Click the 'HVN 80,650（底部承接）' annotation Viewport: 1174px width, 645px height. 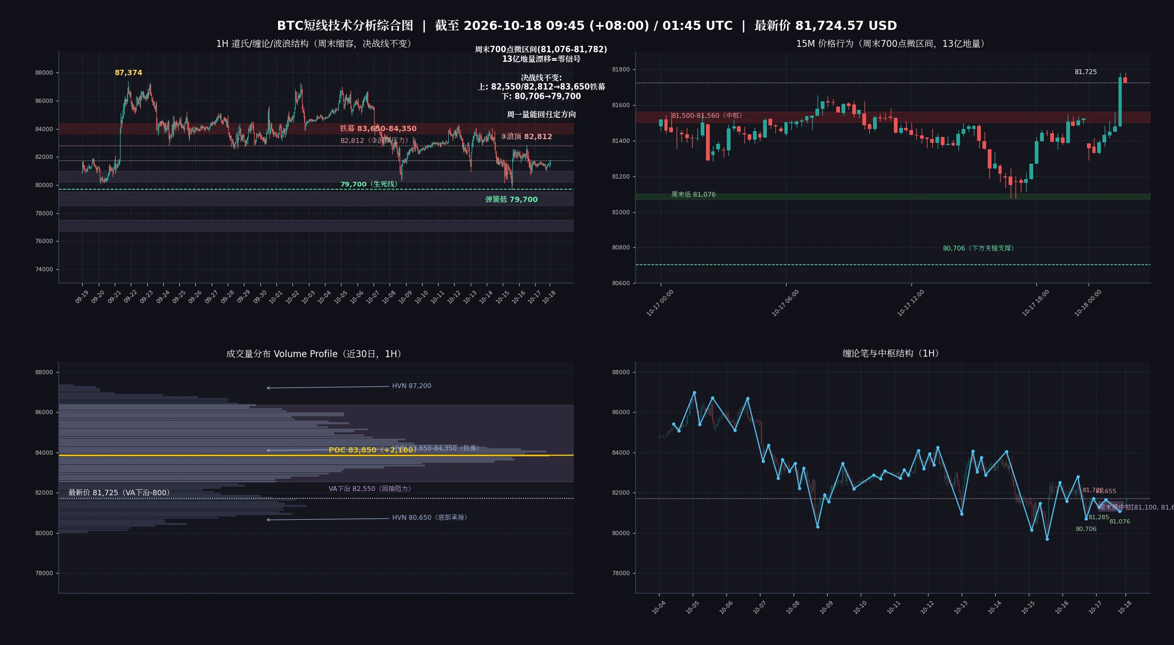click(431, 518)
